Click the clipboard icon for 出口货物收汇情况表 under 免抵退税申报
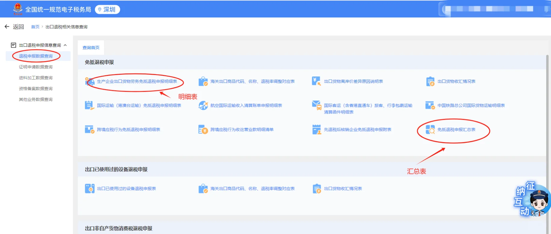 point(430,81)
